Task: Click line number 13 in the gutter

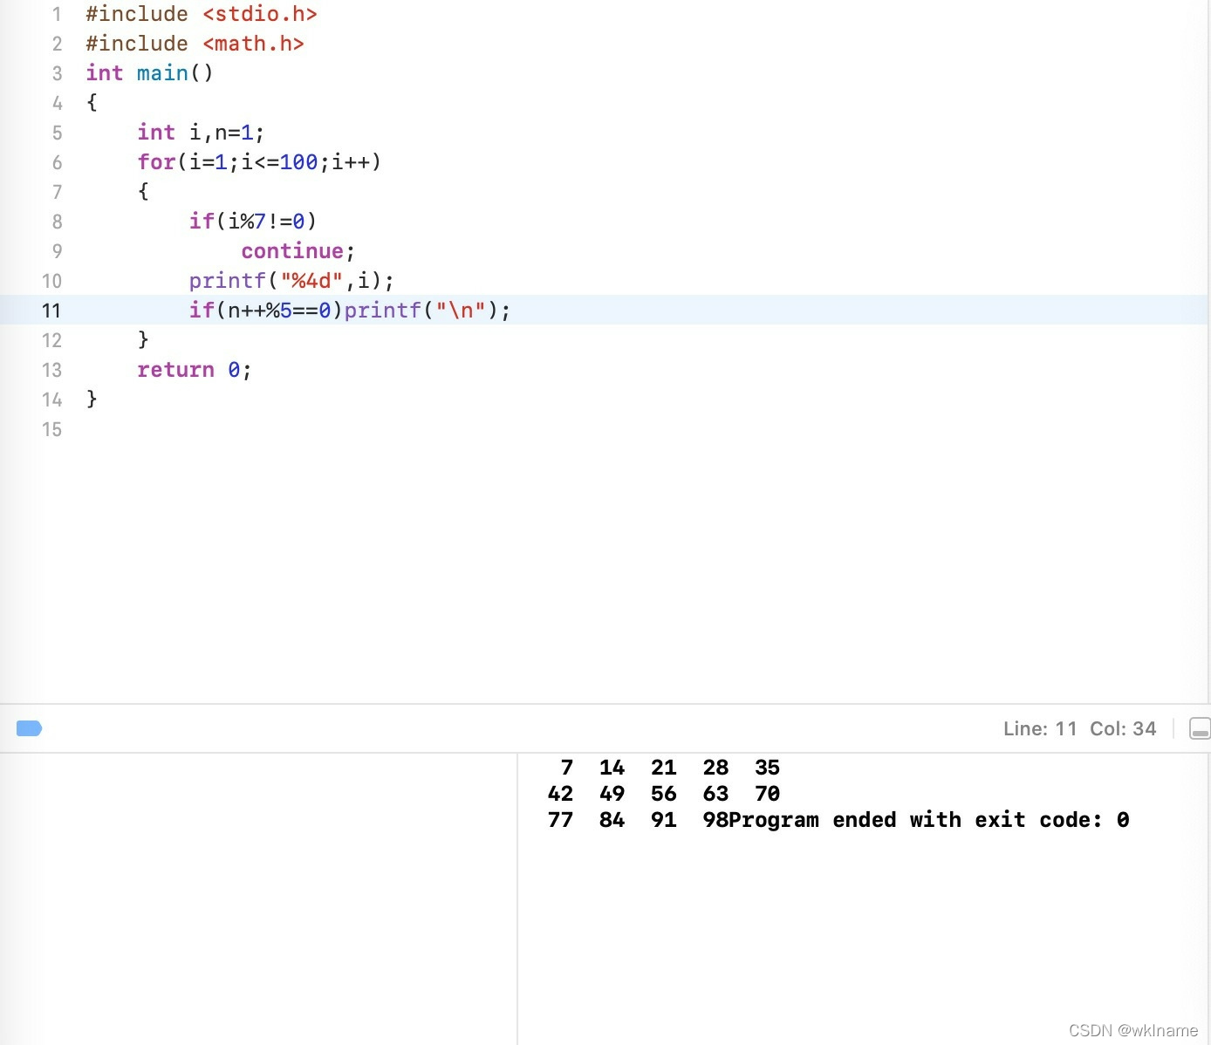Action: pyautogui.click(x=51, y=370)
